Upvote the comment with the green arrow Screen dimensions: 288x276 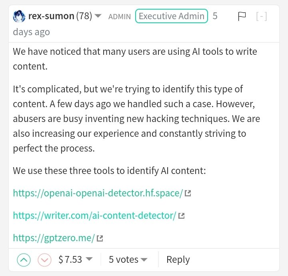[24, 260]
